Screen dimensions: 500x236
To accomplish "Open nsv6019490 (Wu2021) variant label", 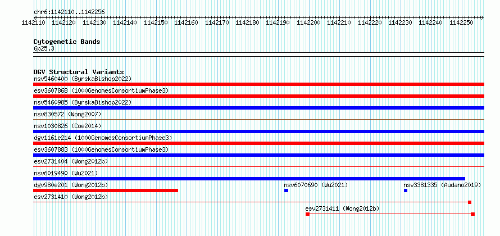I will tap(66, 173).
